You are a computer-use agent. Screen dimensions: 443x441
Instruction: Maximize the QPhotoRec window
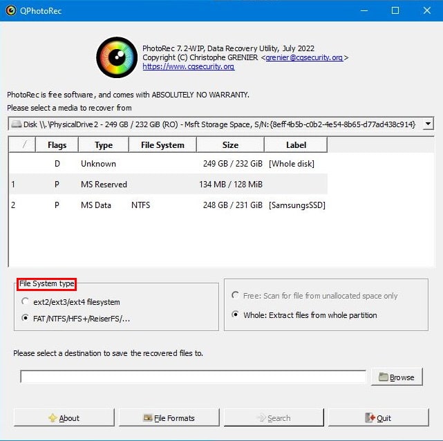click(395, 11)
